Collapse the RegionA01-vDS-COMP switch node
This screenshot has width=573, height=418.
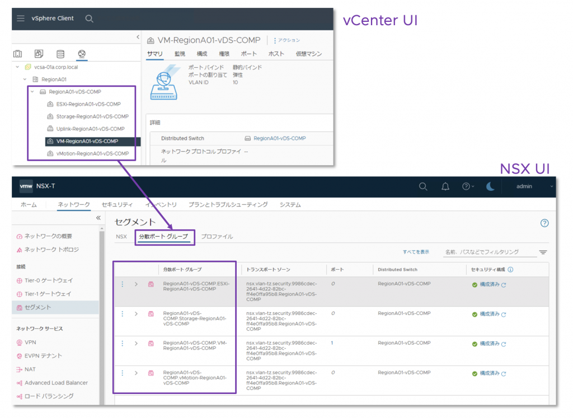pyautogui.click(x=32, y=92)
